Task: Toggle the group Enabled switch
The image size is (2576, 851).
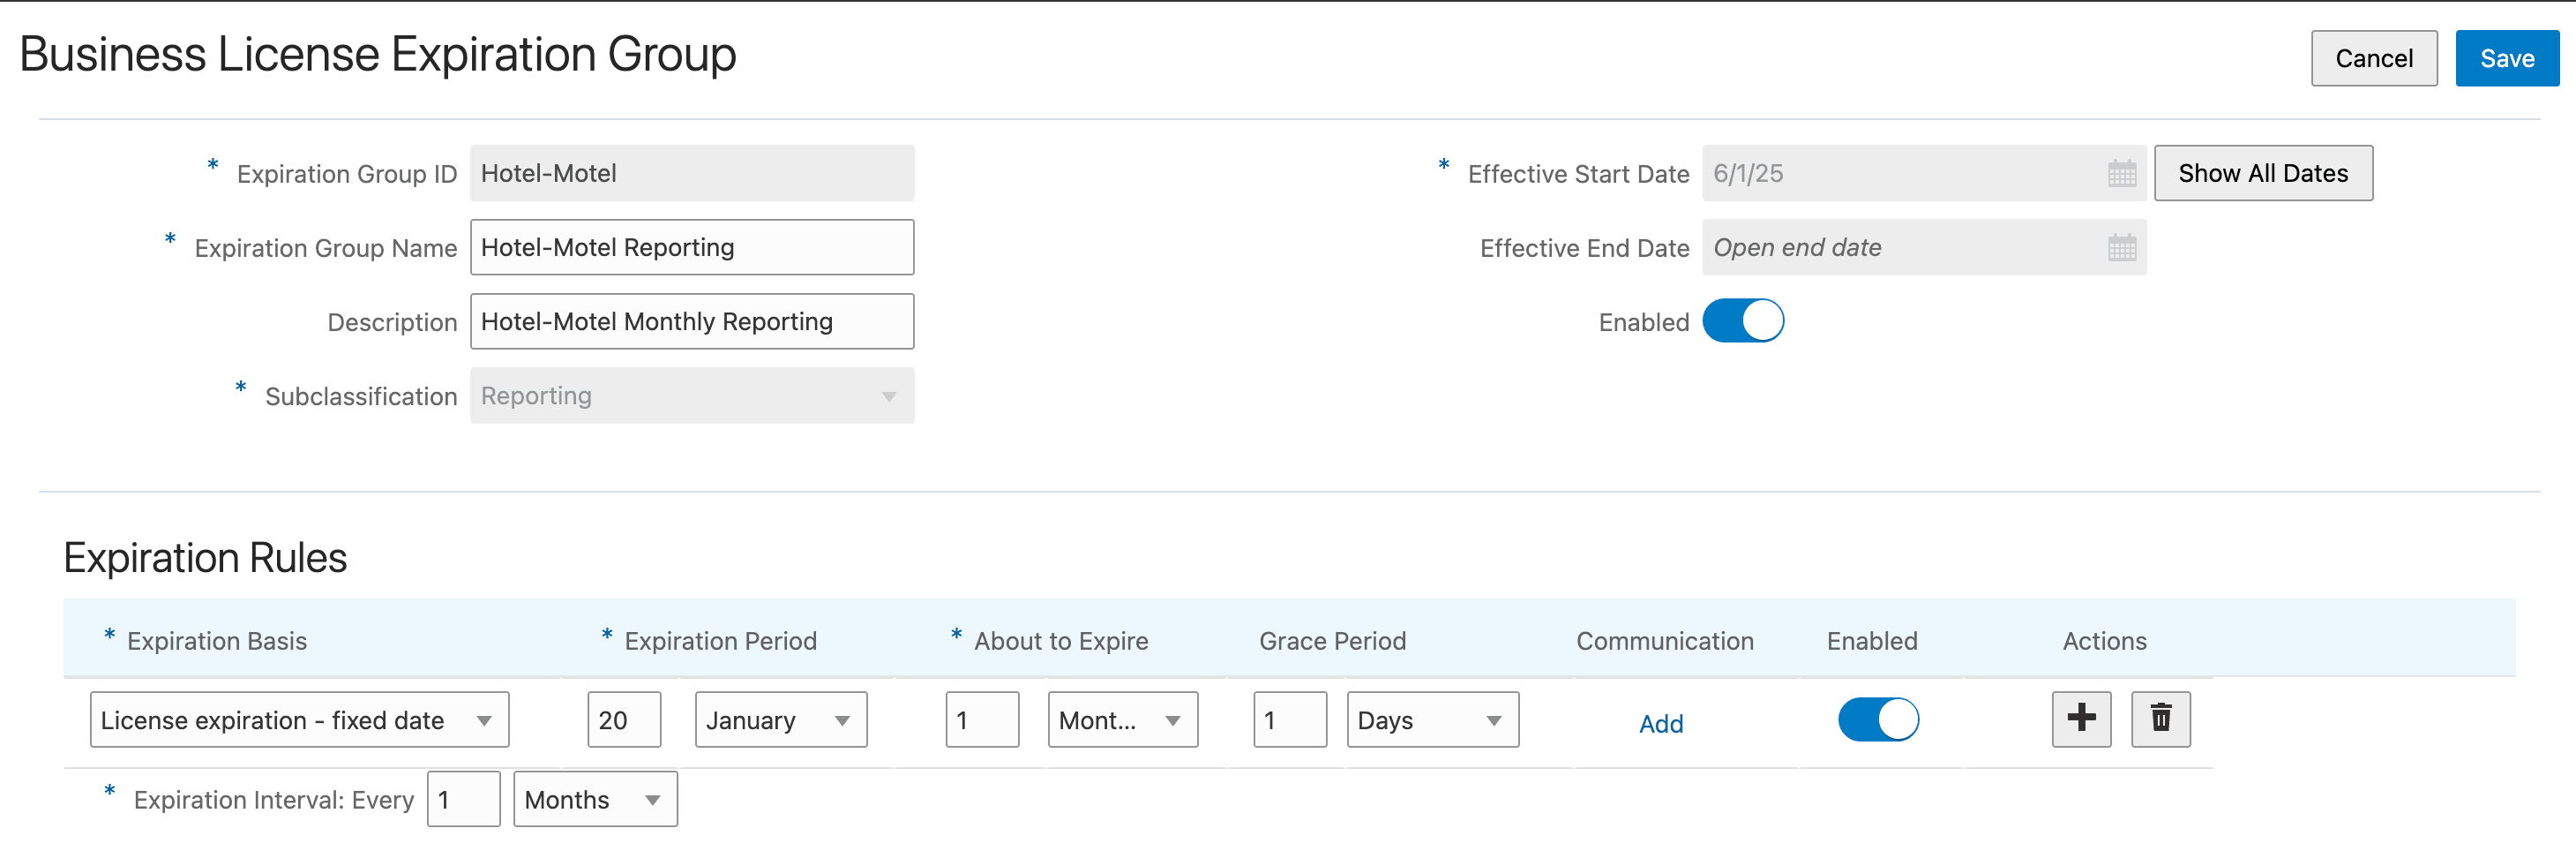Action: coord(1742,321)
